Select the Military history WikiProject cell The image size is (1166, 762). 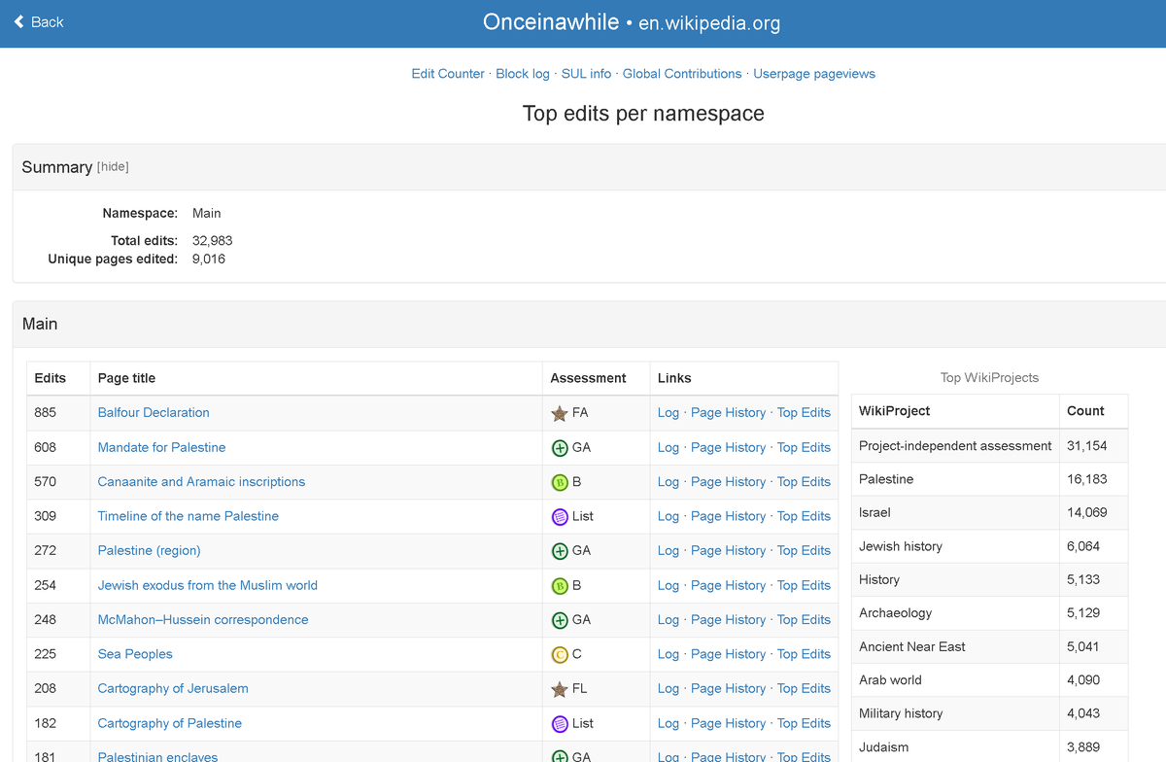pyautogui.click(x=955, y=713)
